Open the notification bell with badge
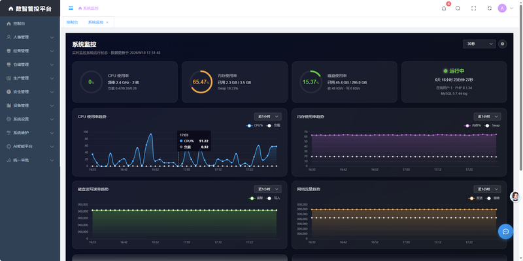This screenshot has height=261, width=523. (x=444, y=8)
